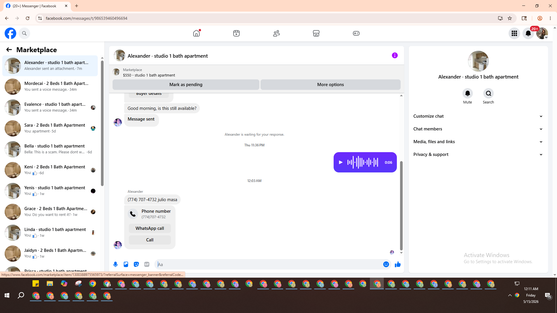This screenshot has height=313, width=557.
Task: Open Alexander studio 1 bath conversation
Action: point(50,66)
